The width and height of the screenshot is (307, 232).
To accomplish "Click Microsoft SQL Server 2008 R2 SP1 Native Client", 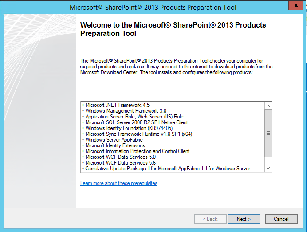I will click(137, 122).
